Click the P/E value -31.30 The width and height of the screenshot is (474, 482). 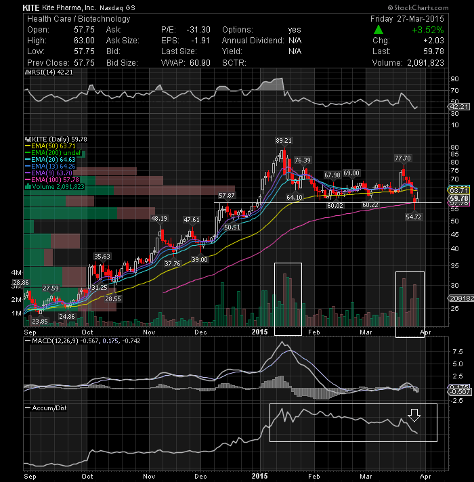point(198,30)
